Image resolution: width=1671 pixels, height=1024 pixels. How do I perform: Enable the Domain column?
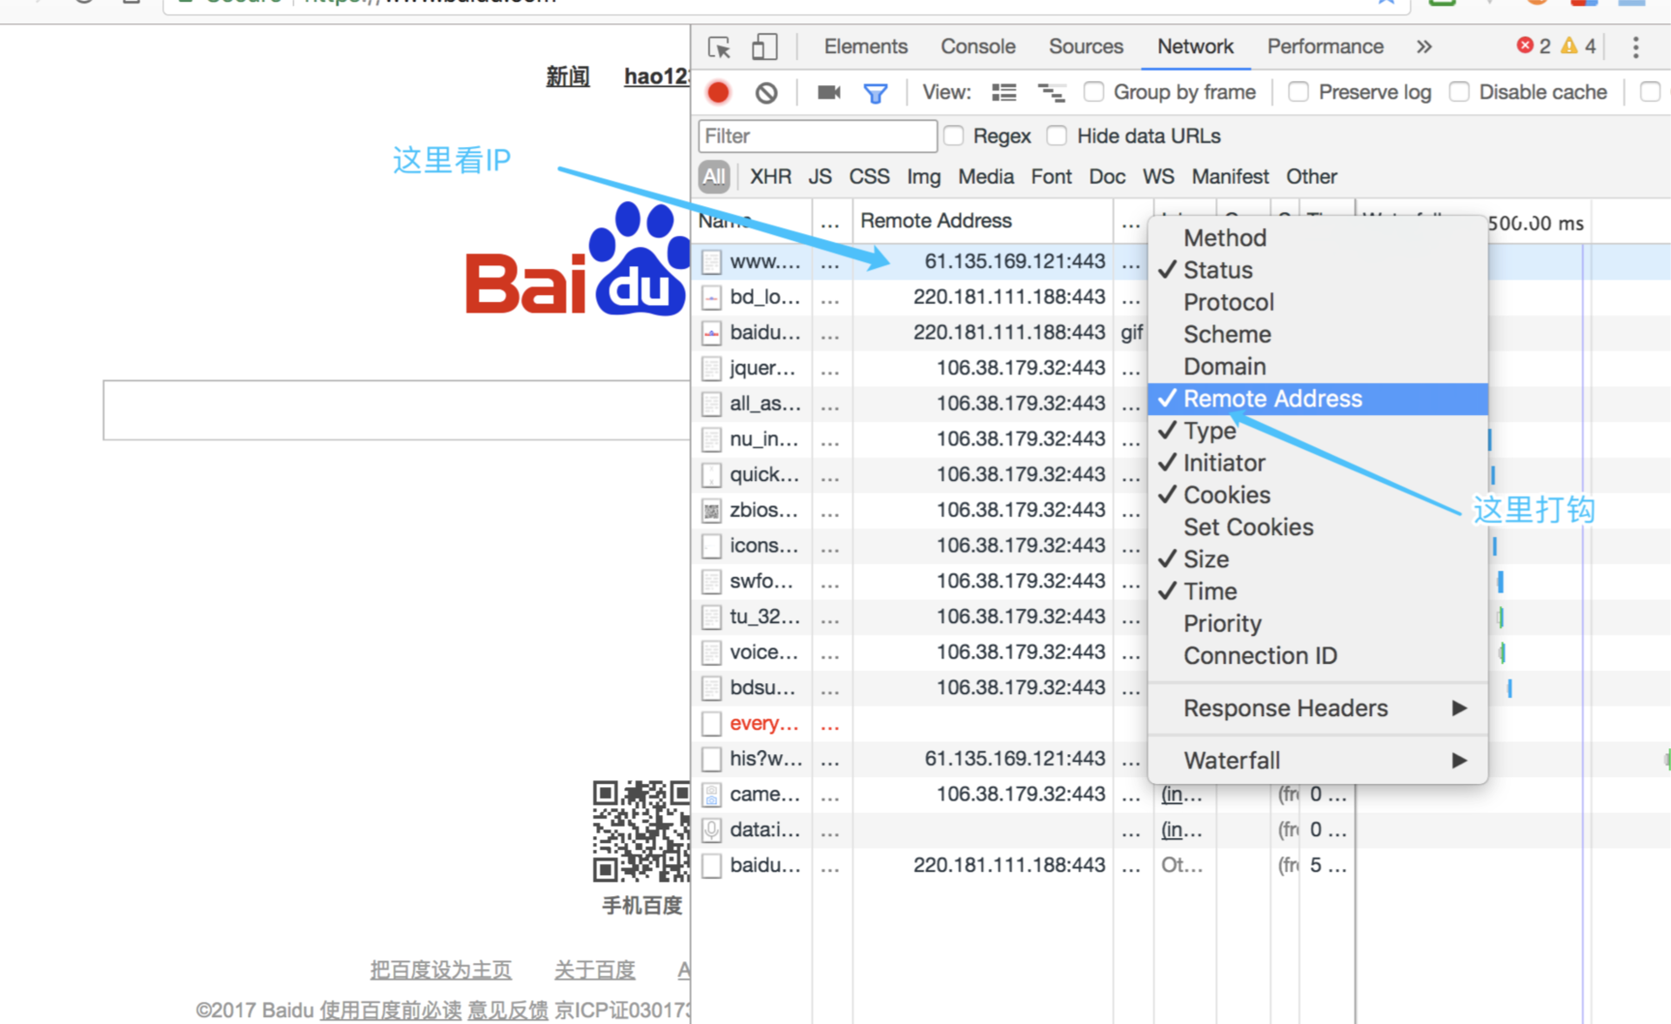click(x=1318, y=366)
